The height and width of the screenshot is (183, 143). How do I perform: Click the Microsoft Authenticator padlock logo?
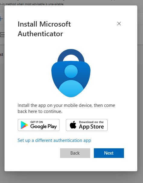tap(71, 73)
